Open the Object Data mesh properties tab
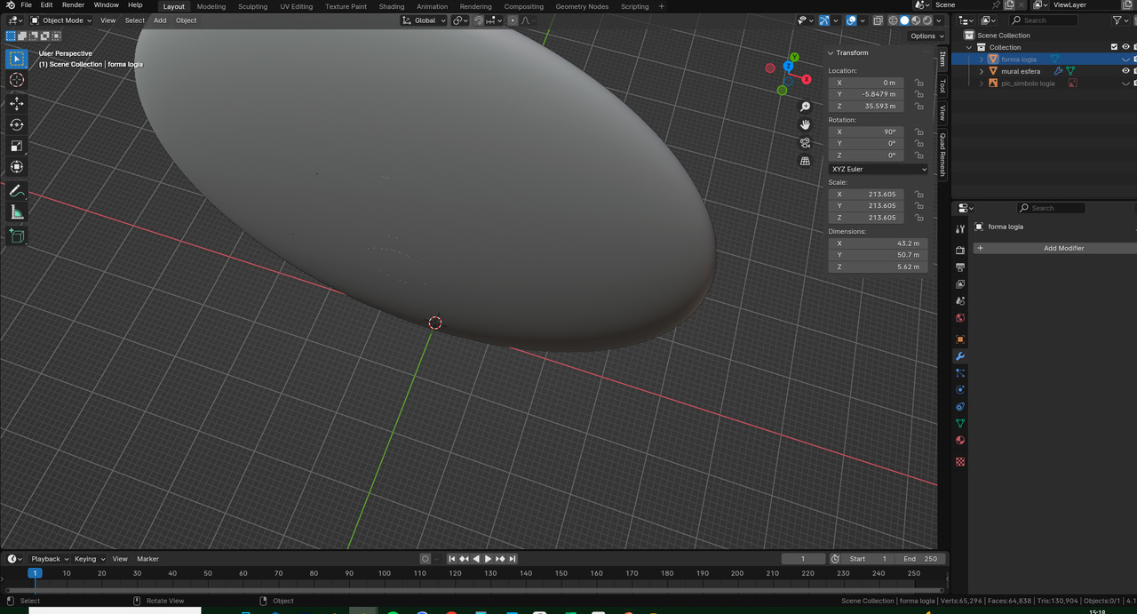 (x=960, y=424)
